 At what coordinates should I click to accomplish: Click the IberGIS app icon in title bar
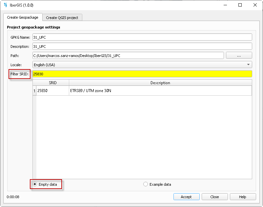tap(5, 5)
